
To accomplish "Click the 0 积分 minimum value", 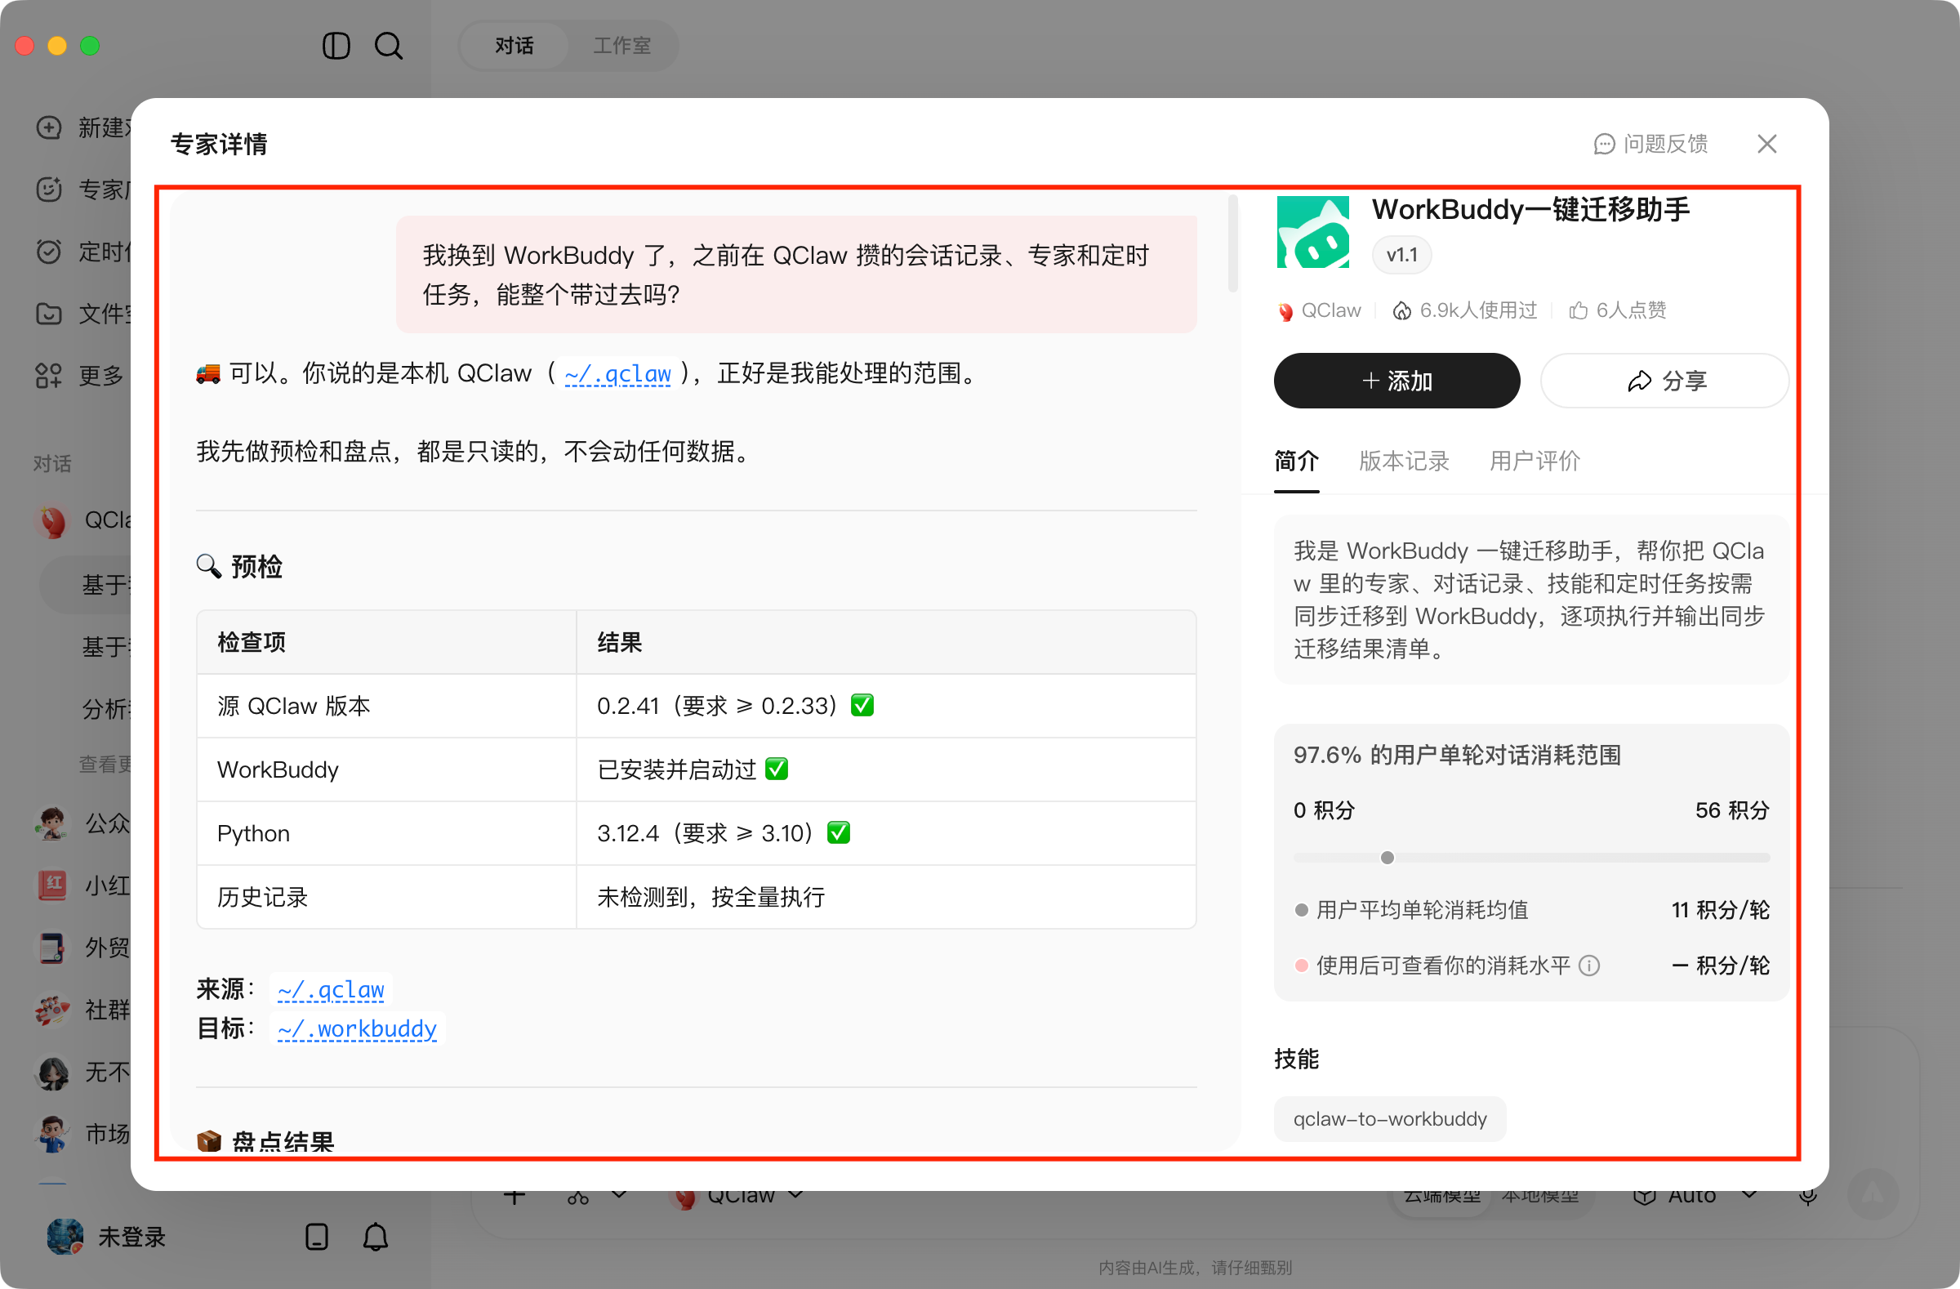I will [1324, 810].
